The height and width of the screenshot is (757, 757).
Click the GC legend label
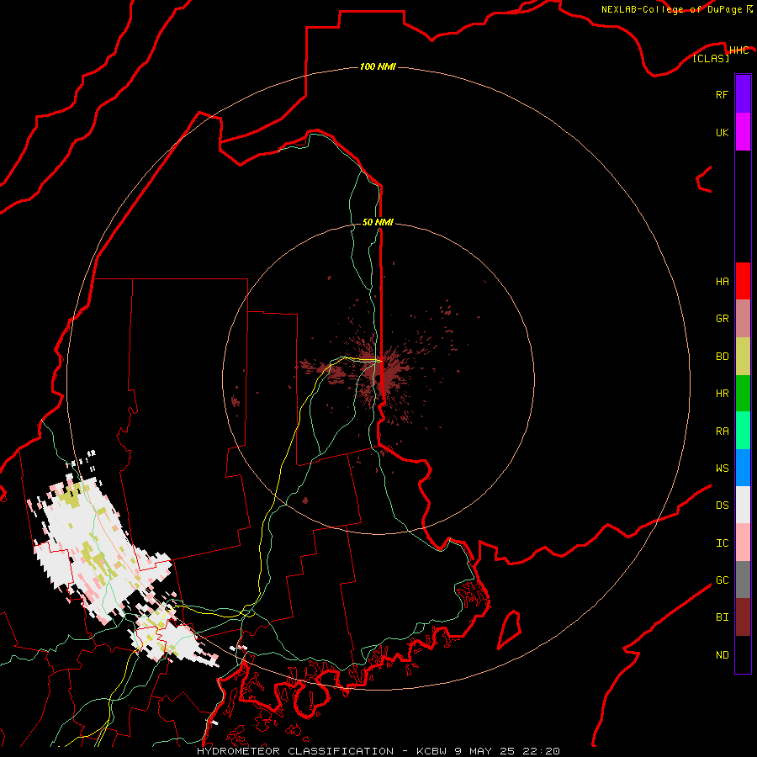722,580
